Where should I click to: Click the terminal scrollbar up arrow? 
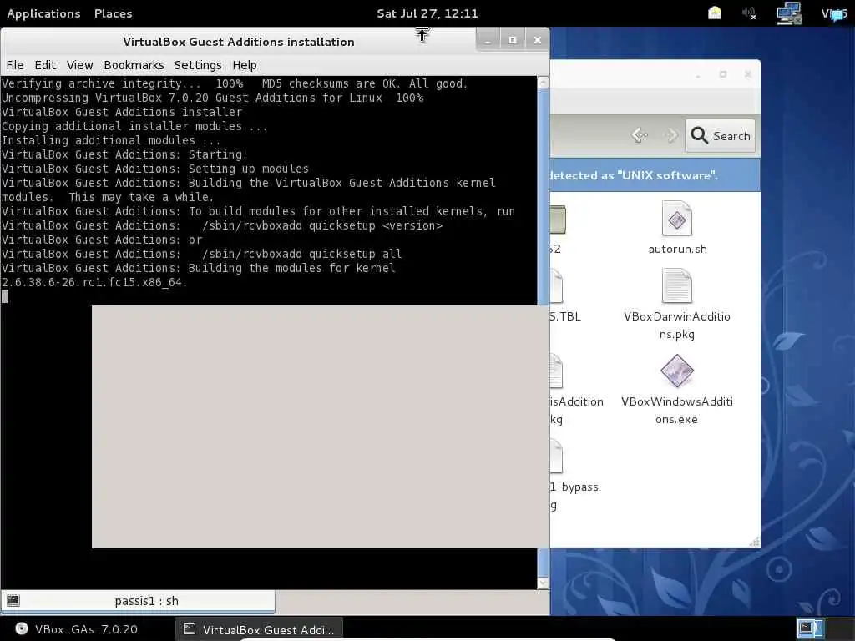pos(543,83)
